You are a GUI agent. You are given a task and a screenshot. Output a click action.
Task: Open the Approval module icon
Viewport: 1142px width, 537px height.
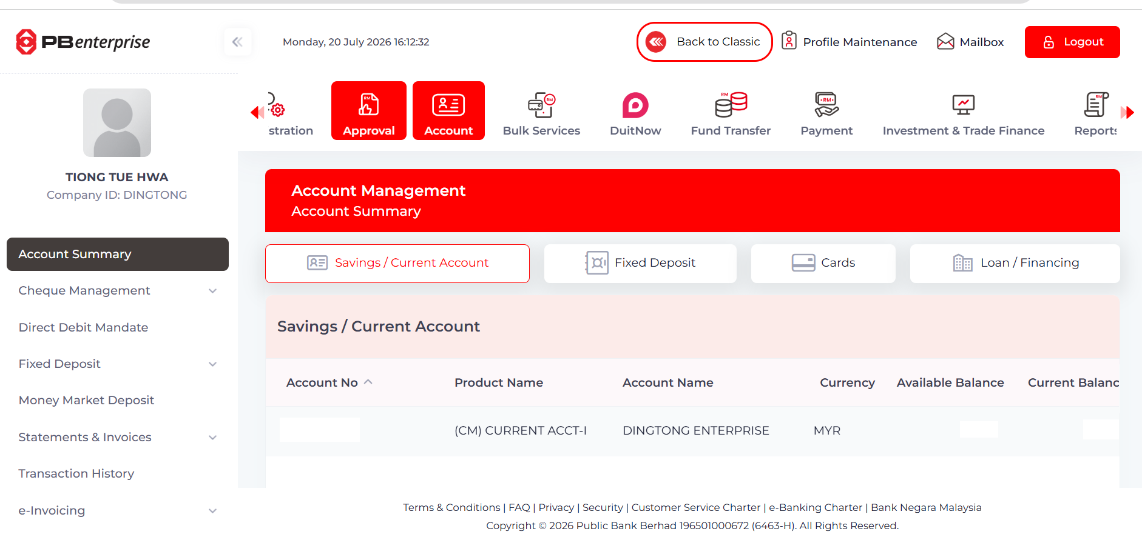368,105
